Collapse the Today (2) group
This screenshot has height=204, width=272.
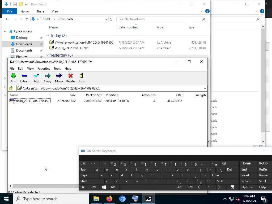(x=48, y=36)
